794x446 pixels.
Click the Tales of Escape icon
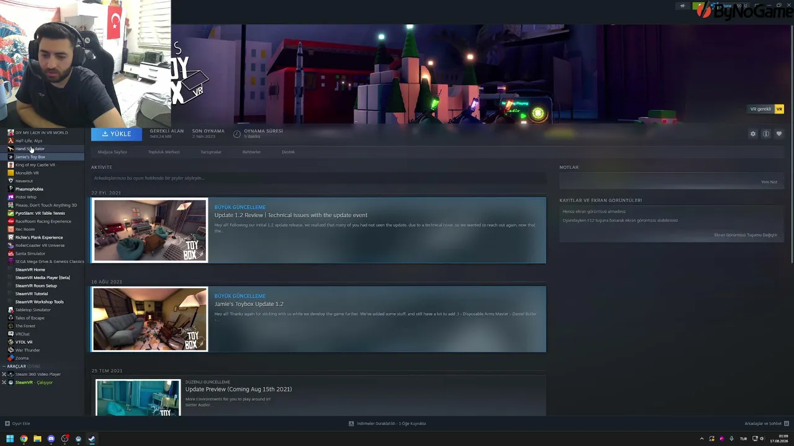[11, 318]
